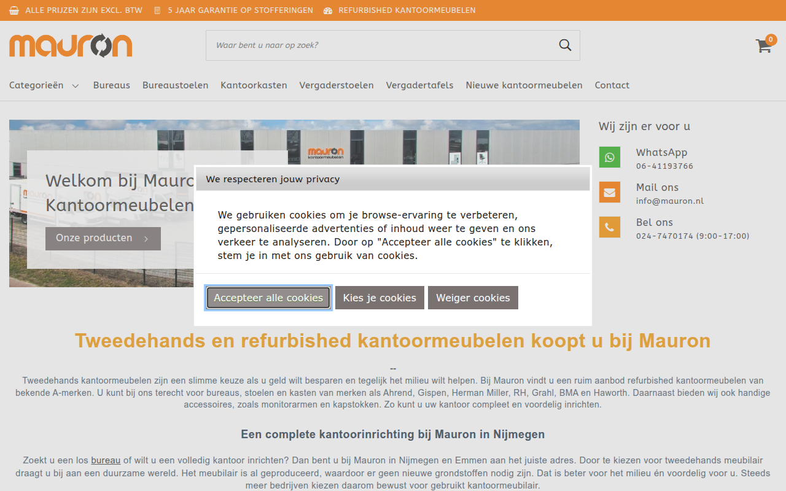Open Vergadertafels in the navigation bar
Screen dimensions: 786x491
(x=420, y=85)
